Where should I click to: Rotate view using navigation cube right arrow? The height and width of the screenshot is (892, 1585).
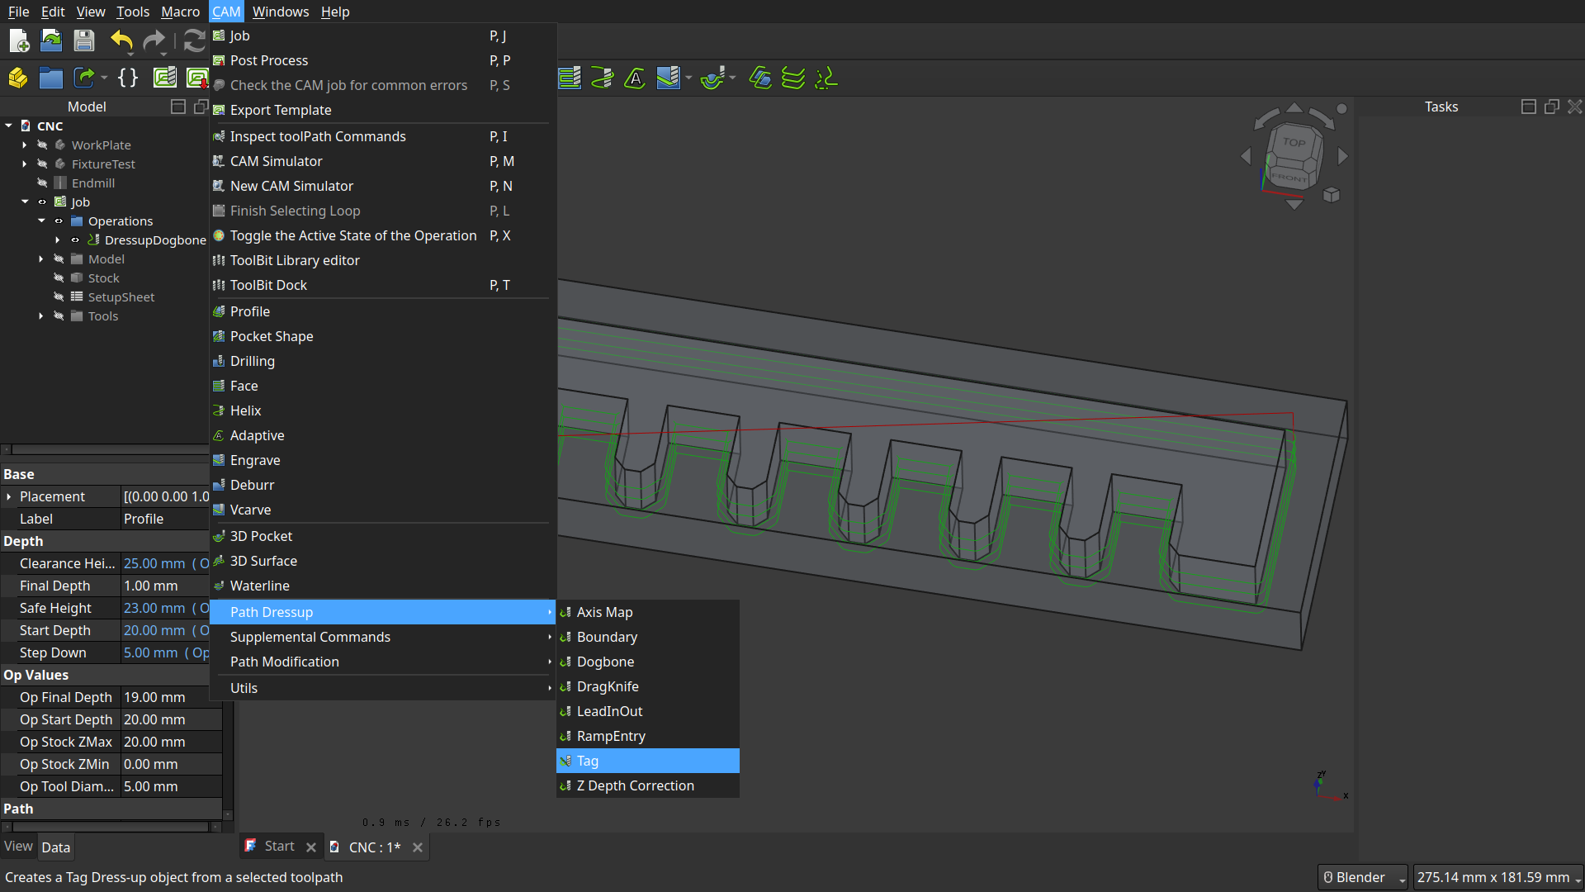coord(1343,156)
